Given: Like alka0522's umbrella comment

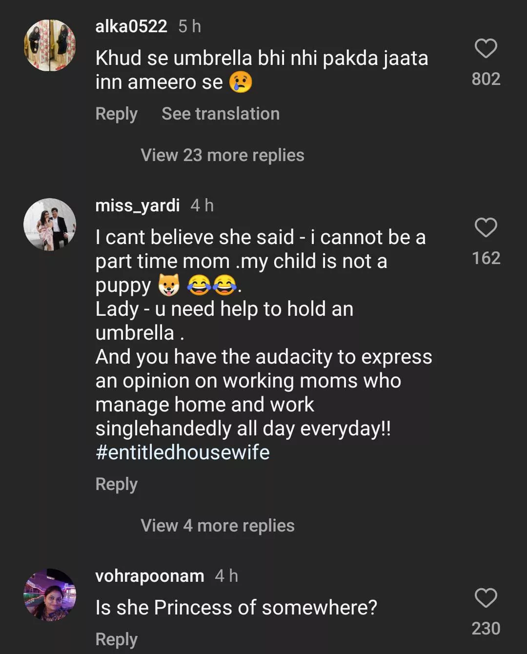Looking at the screenshot, I should (x=486, y=49).
